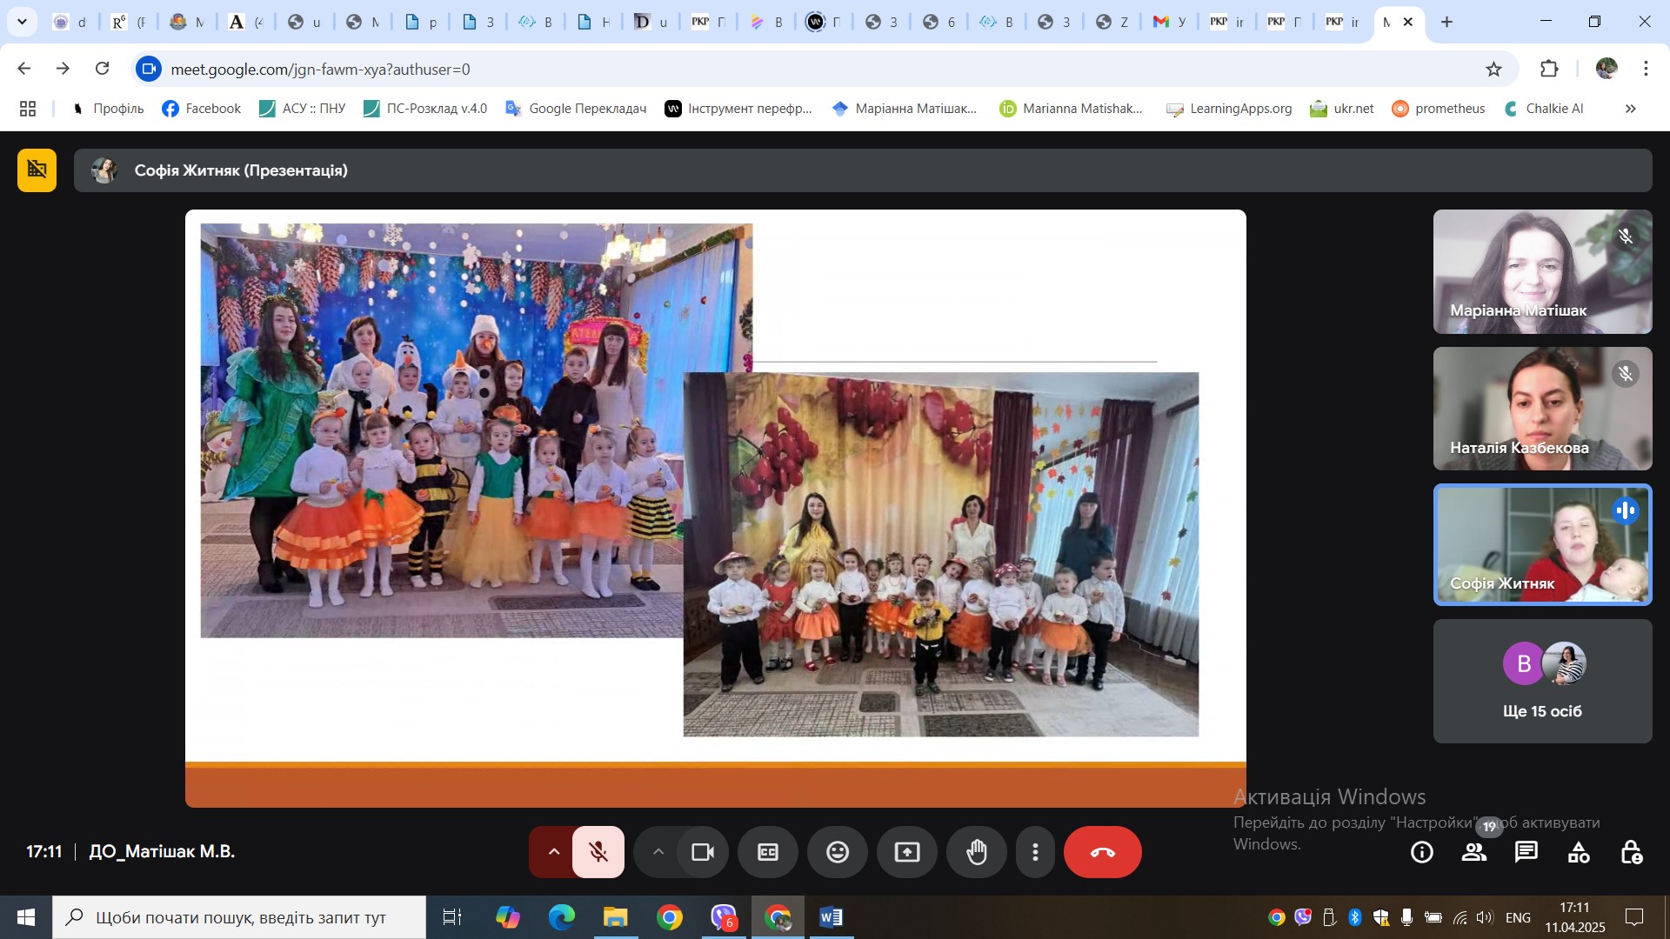Toggle the camera on or off
The height and width of the screenshot is (939, 1670).
click(x=702, y=852)
